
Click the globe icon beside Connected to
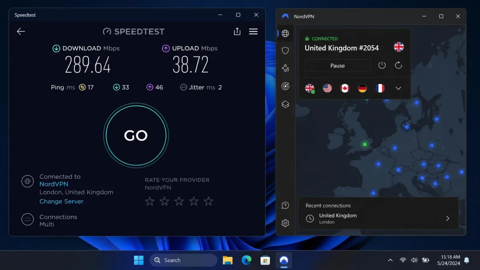pos(28,181)
